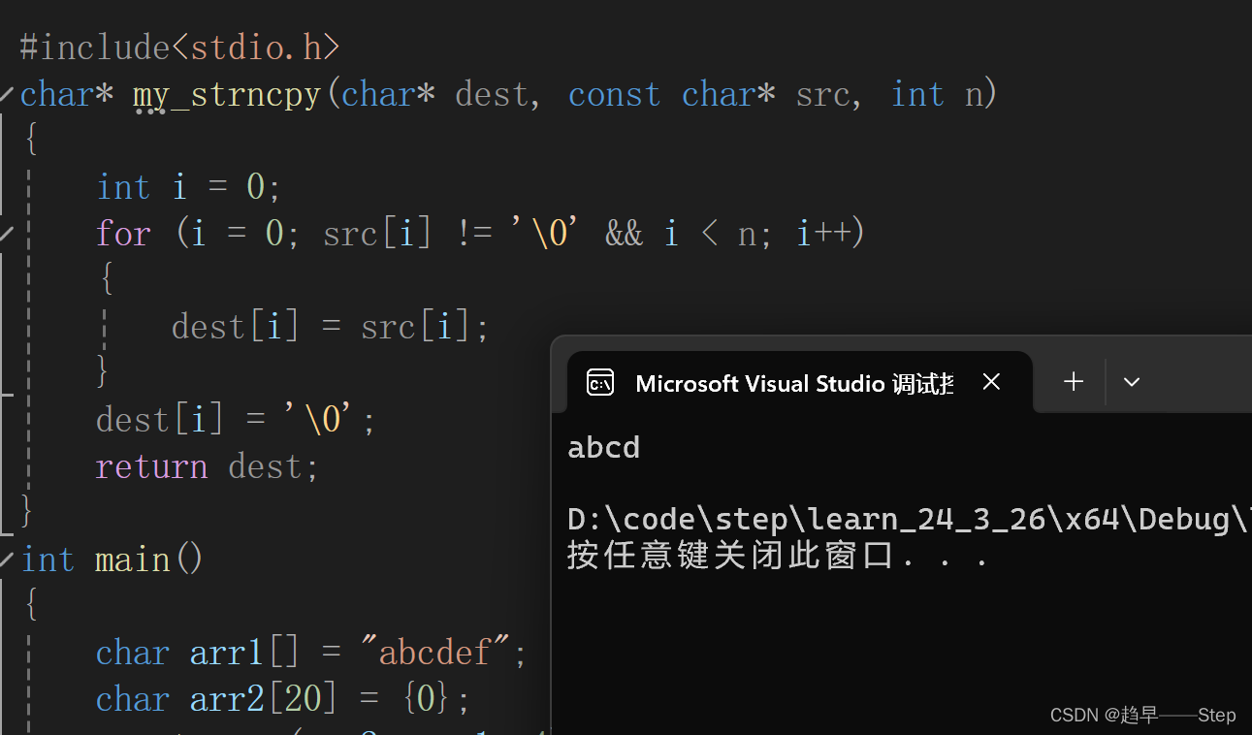The width and height of the screenshot is (1252, 735).
Task: Click the 'dest[i] = '\0';' line
Action: (236, 420)
